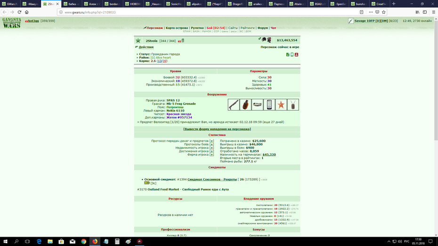The height and width of the screenshot is (246, 438).
Task: Open the Windows Start menu
Action: tap(5, 242)
